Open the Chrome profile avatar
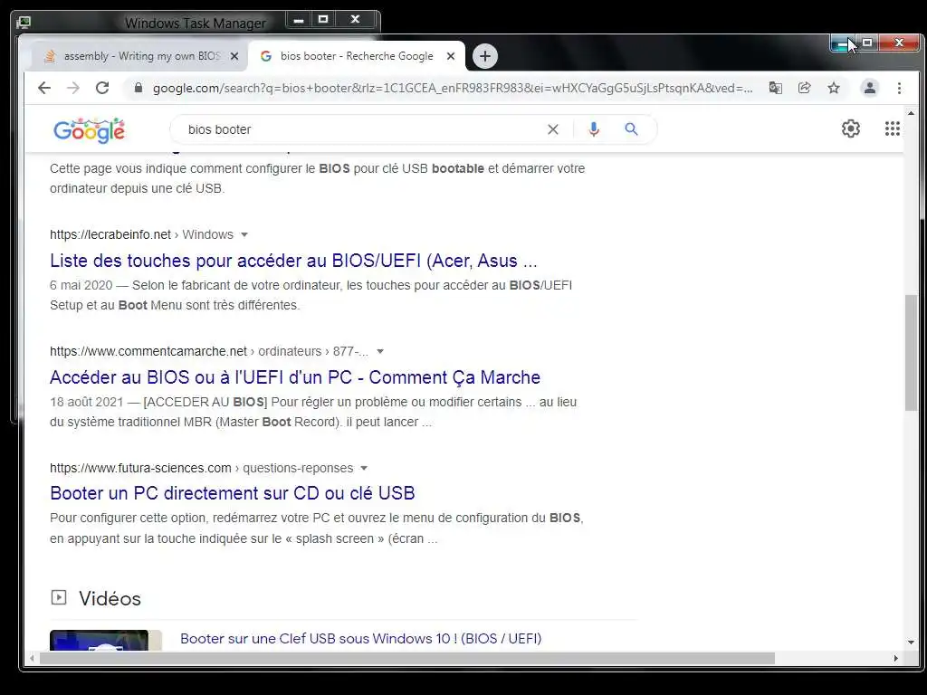 pyautogui.click(x=870, y=88)
